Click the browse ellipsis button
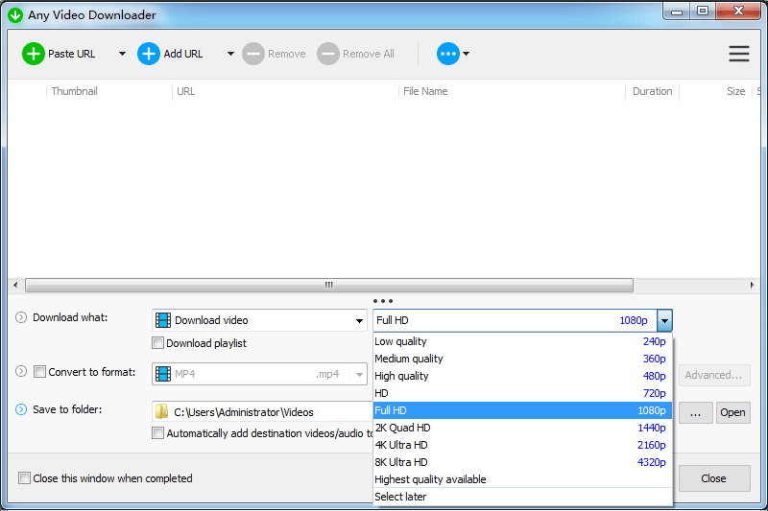Image resolution: width=768 pixels, height=511 pixels. 695,412
